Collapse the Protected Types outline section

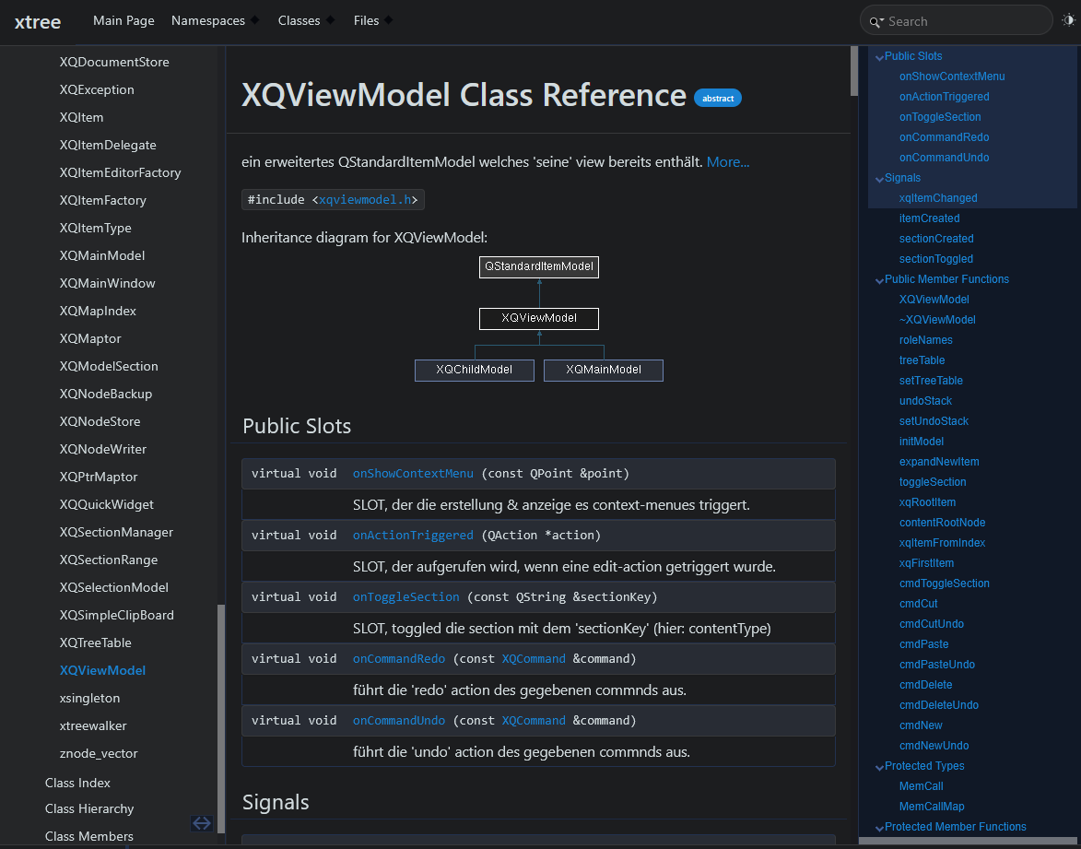[x=879, y=767]
